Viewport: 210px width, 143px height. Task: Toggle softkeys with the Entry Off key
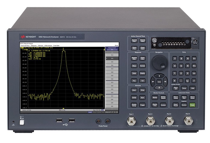[176, 88]
